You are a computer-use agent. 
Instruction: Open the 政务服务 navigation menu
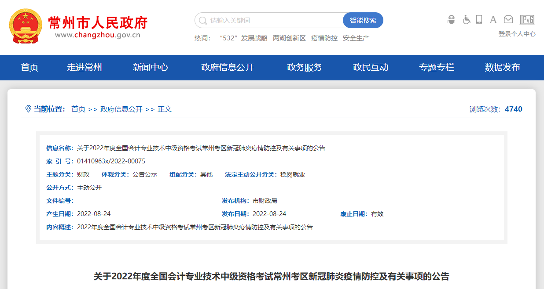click(x=304, y=67)
